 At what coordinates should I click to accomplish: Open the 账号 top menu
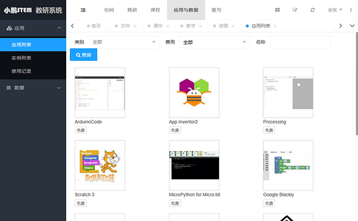[216, 10]
